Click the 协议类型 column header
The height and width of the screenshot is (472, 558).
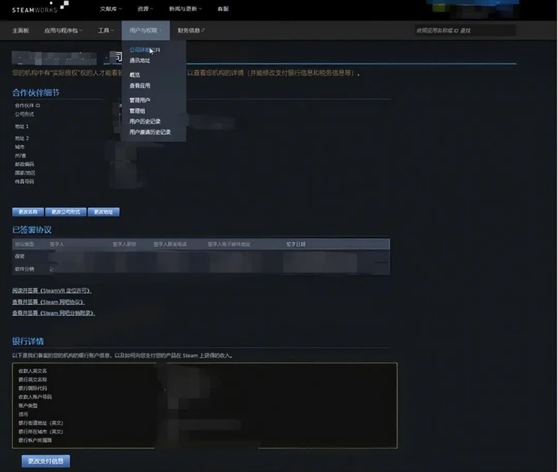pos(24,244)
